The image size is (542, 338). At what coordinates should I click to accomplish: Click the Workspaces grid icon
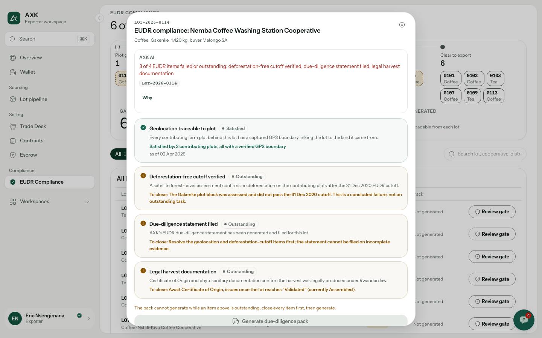pyautogui.click(x=13, y=202)
